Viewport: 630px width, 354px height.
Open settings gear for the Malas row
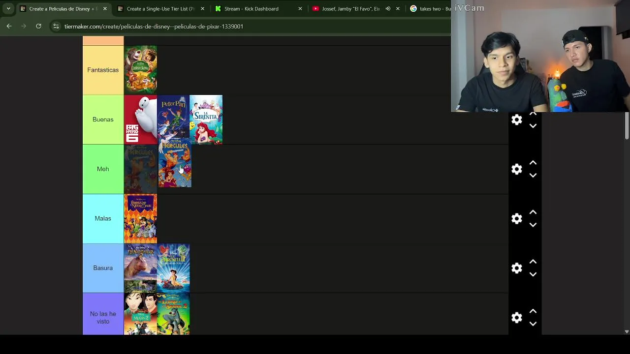[x=516, y=218]
